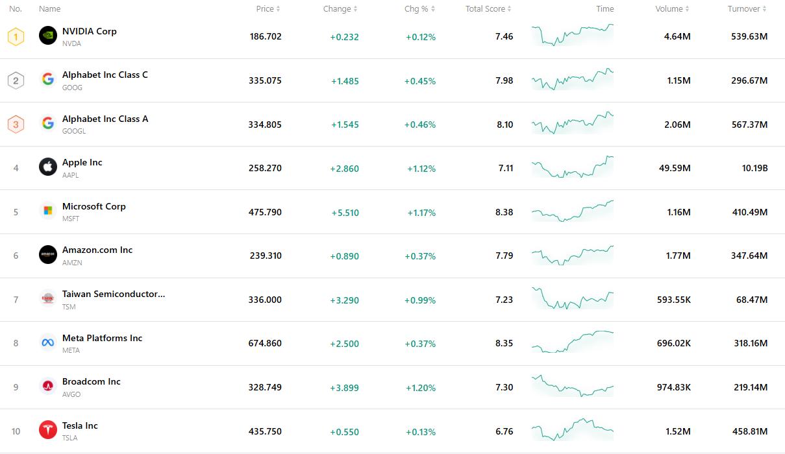
Task: Click the Meta Platforms intraday sparkline chart
Action: (x=572, y=342)
